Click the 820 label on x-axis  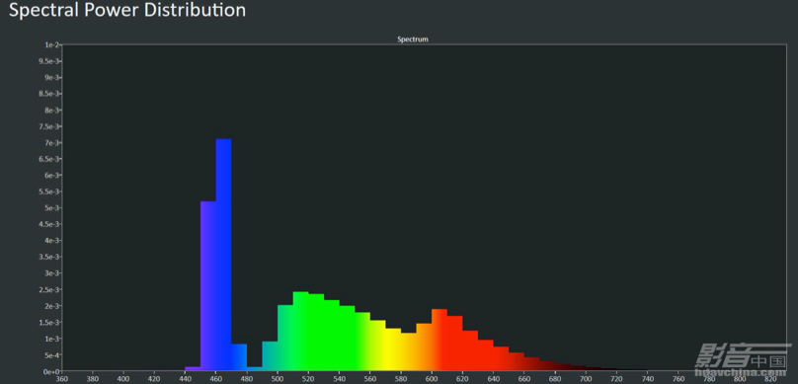[770, 379]
